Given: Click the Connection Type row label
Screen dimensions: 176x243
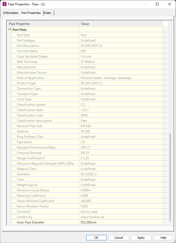Looking at the screenshot, I should (29, 89).
